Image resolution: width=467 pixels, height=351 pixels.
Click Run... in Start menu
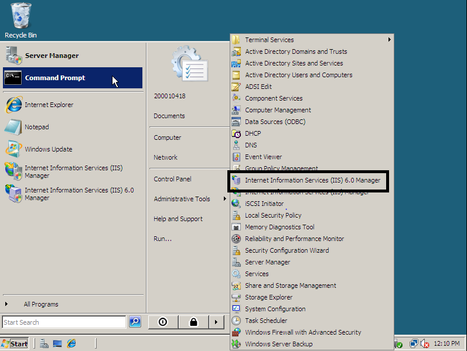(163, 239)
